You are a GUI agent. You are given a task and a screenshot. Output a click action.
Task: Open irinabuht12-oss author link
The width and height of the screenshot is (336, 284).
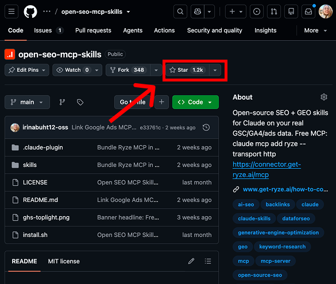click(45, 127)
